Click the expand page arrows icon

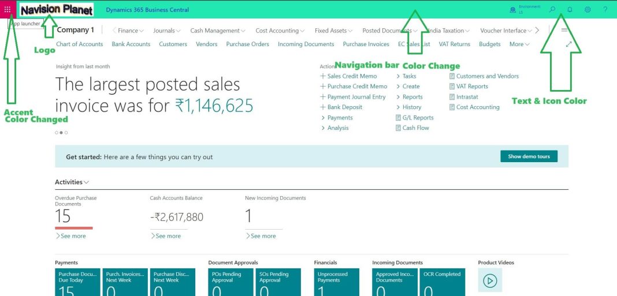tap(569, 44)
